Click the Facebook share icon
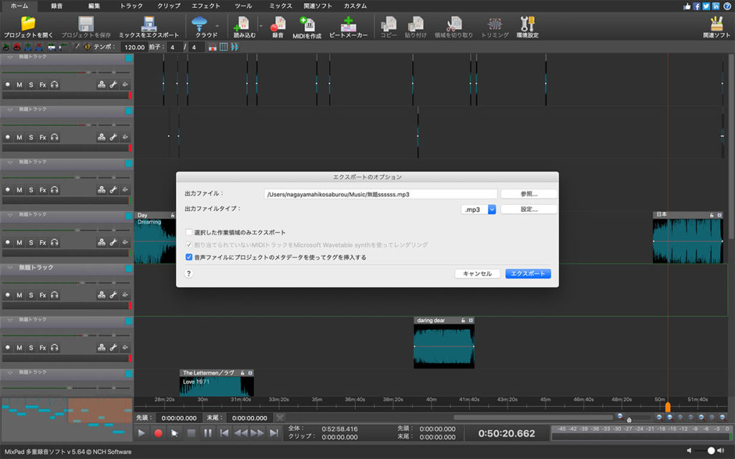The width and height of the screenshot is (735, 459). tap(696, 6)
